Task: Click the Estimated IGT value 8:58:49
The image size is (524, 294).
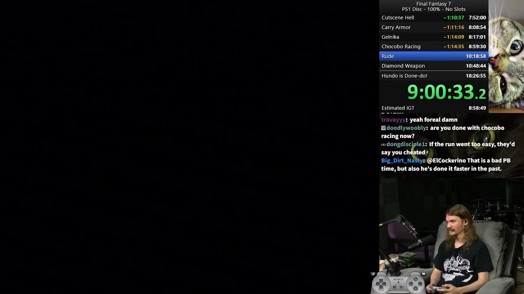Action: click(477, 108)
